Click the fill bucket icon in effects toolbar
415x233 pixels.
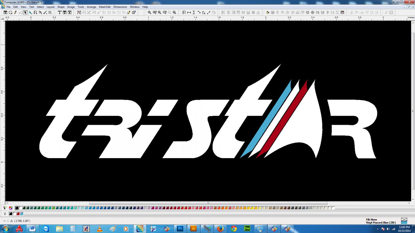point(267,12)
